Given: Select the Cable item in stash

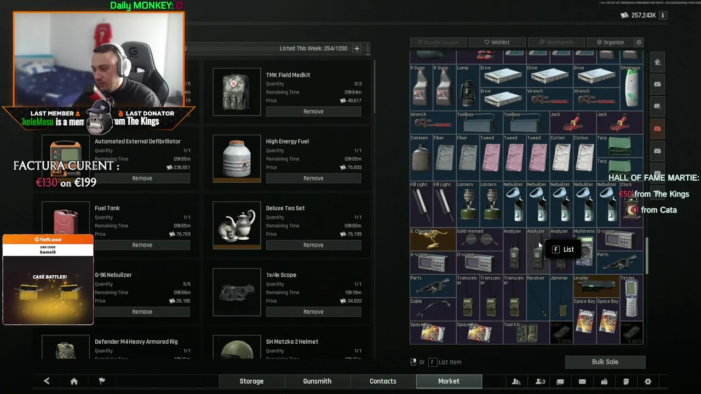Looking at the screenshot, I should point(433,308).
